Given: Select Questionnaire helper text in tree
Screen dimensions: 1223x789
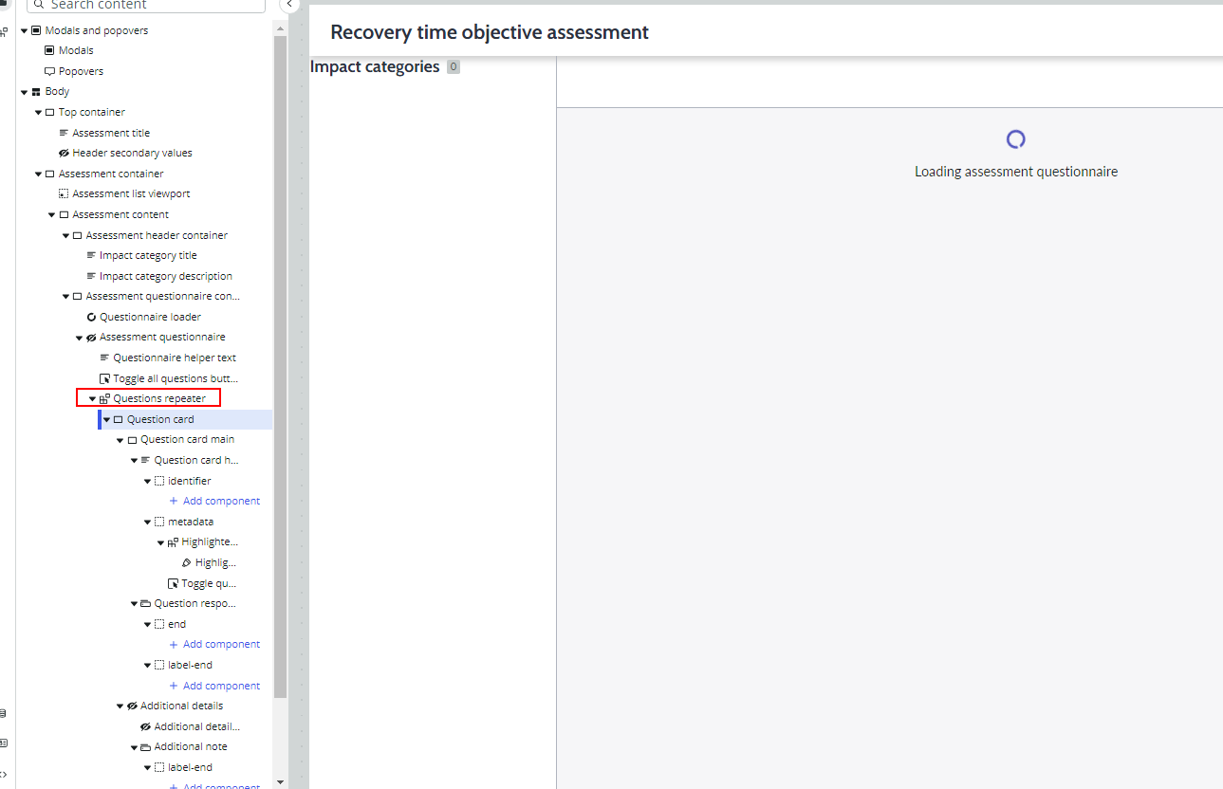Looking at the screenshot, I should (175, 358).
